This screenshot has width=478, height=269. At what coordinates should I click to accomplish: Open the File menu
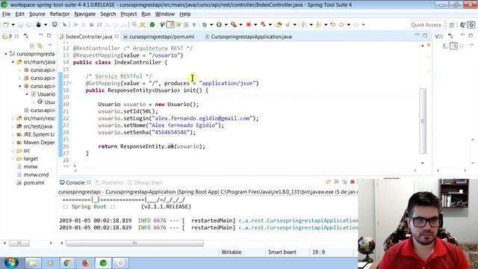click(6, 14)
